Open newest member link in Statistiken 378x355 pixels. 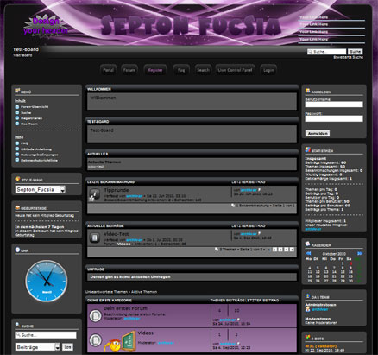[x=313, y=229]
